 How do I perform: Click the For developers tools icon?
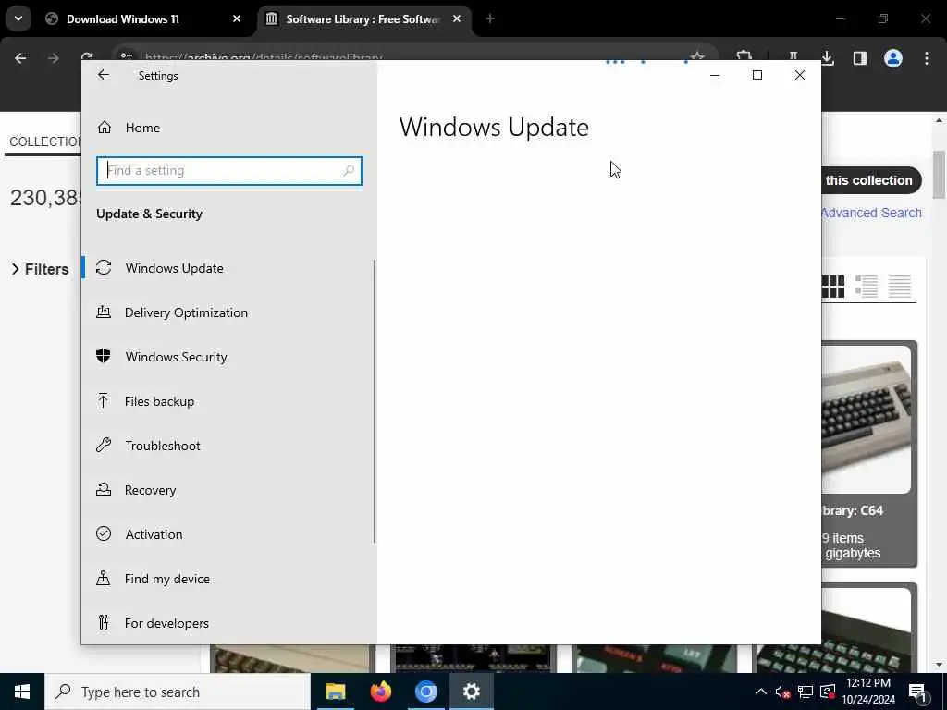[x=104, y=622]
